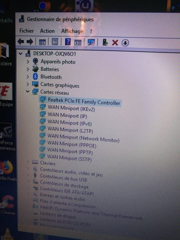Click the blue Help question-mark toolbar icon

(68, 42)
